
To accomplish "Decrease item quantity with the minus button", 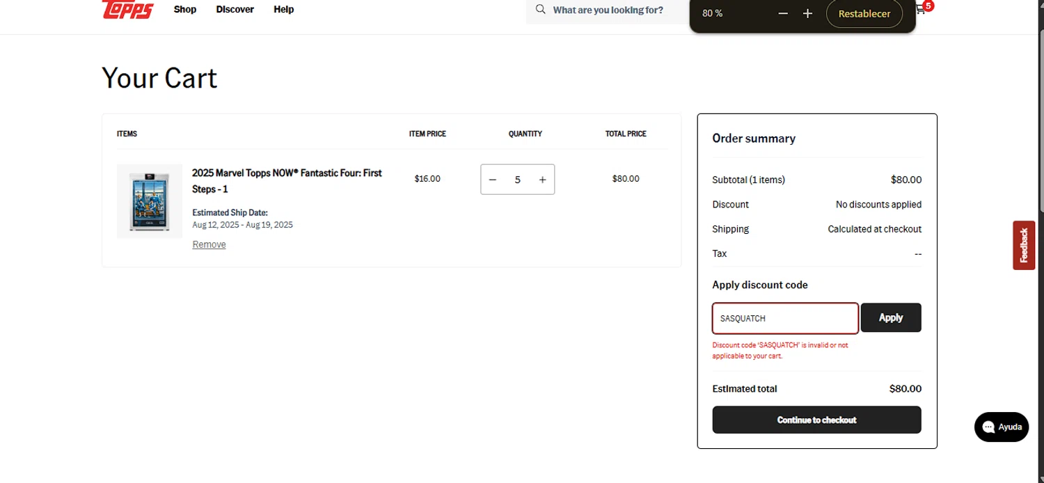I will pos(493,180).
